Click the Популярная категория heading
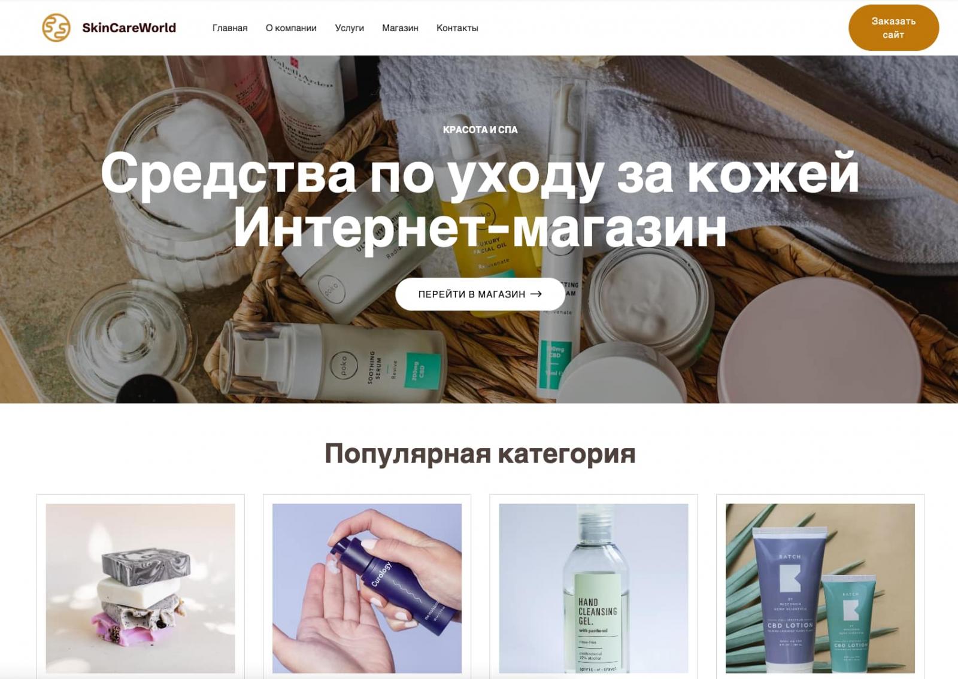958x679 pixels. tap(480, 453)
